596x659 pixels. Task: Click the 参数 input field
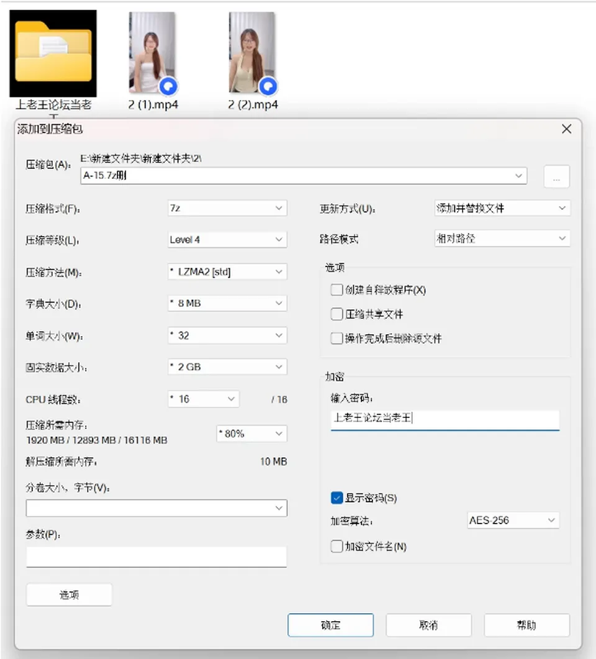coord(156,557)
